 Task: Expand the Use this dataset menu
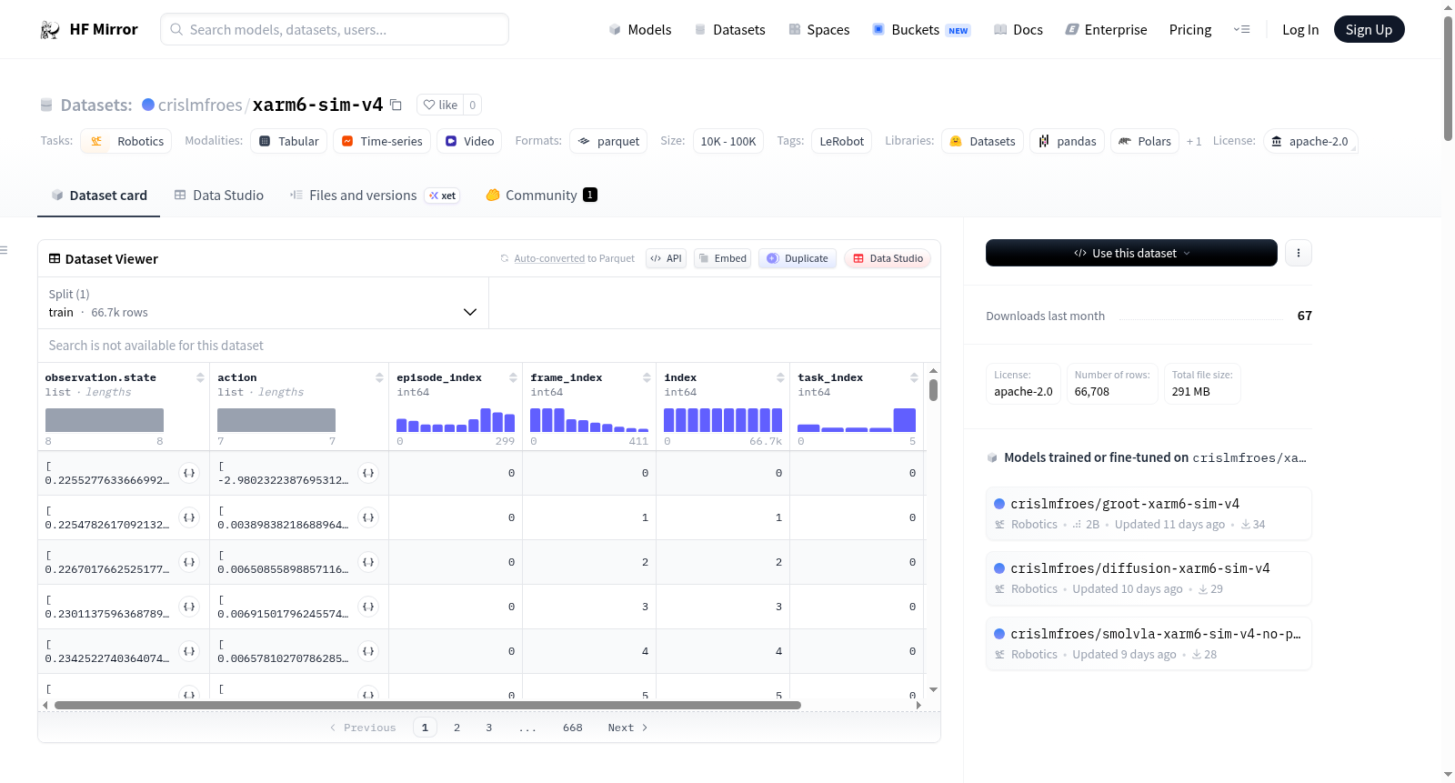pyautogui.click(x=1131, y=253)
